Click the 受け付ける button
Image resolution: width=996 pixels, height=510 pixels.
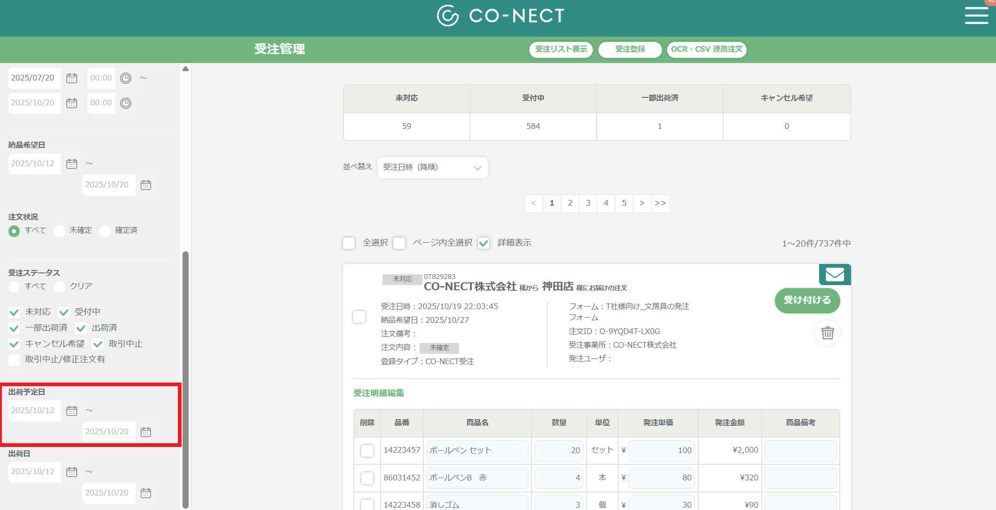pos(807,300)
